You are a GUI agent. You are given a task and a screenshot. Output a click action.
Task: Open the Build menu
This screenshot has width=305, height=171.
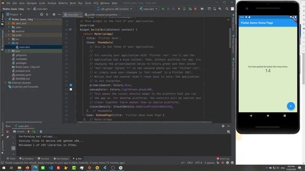click(73, 3)
